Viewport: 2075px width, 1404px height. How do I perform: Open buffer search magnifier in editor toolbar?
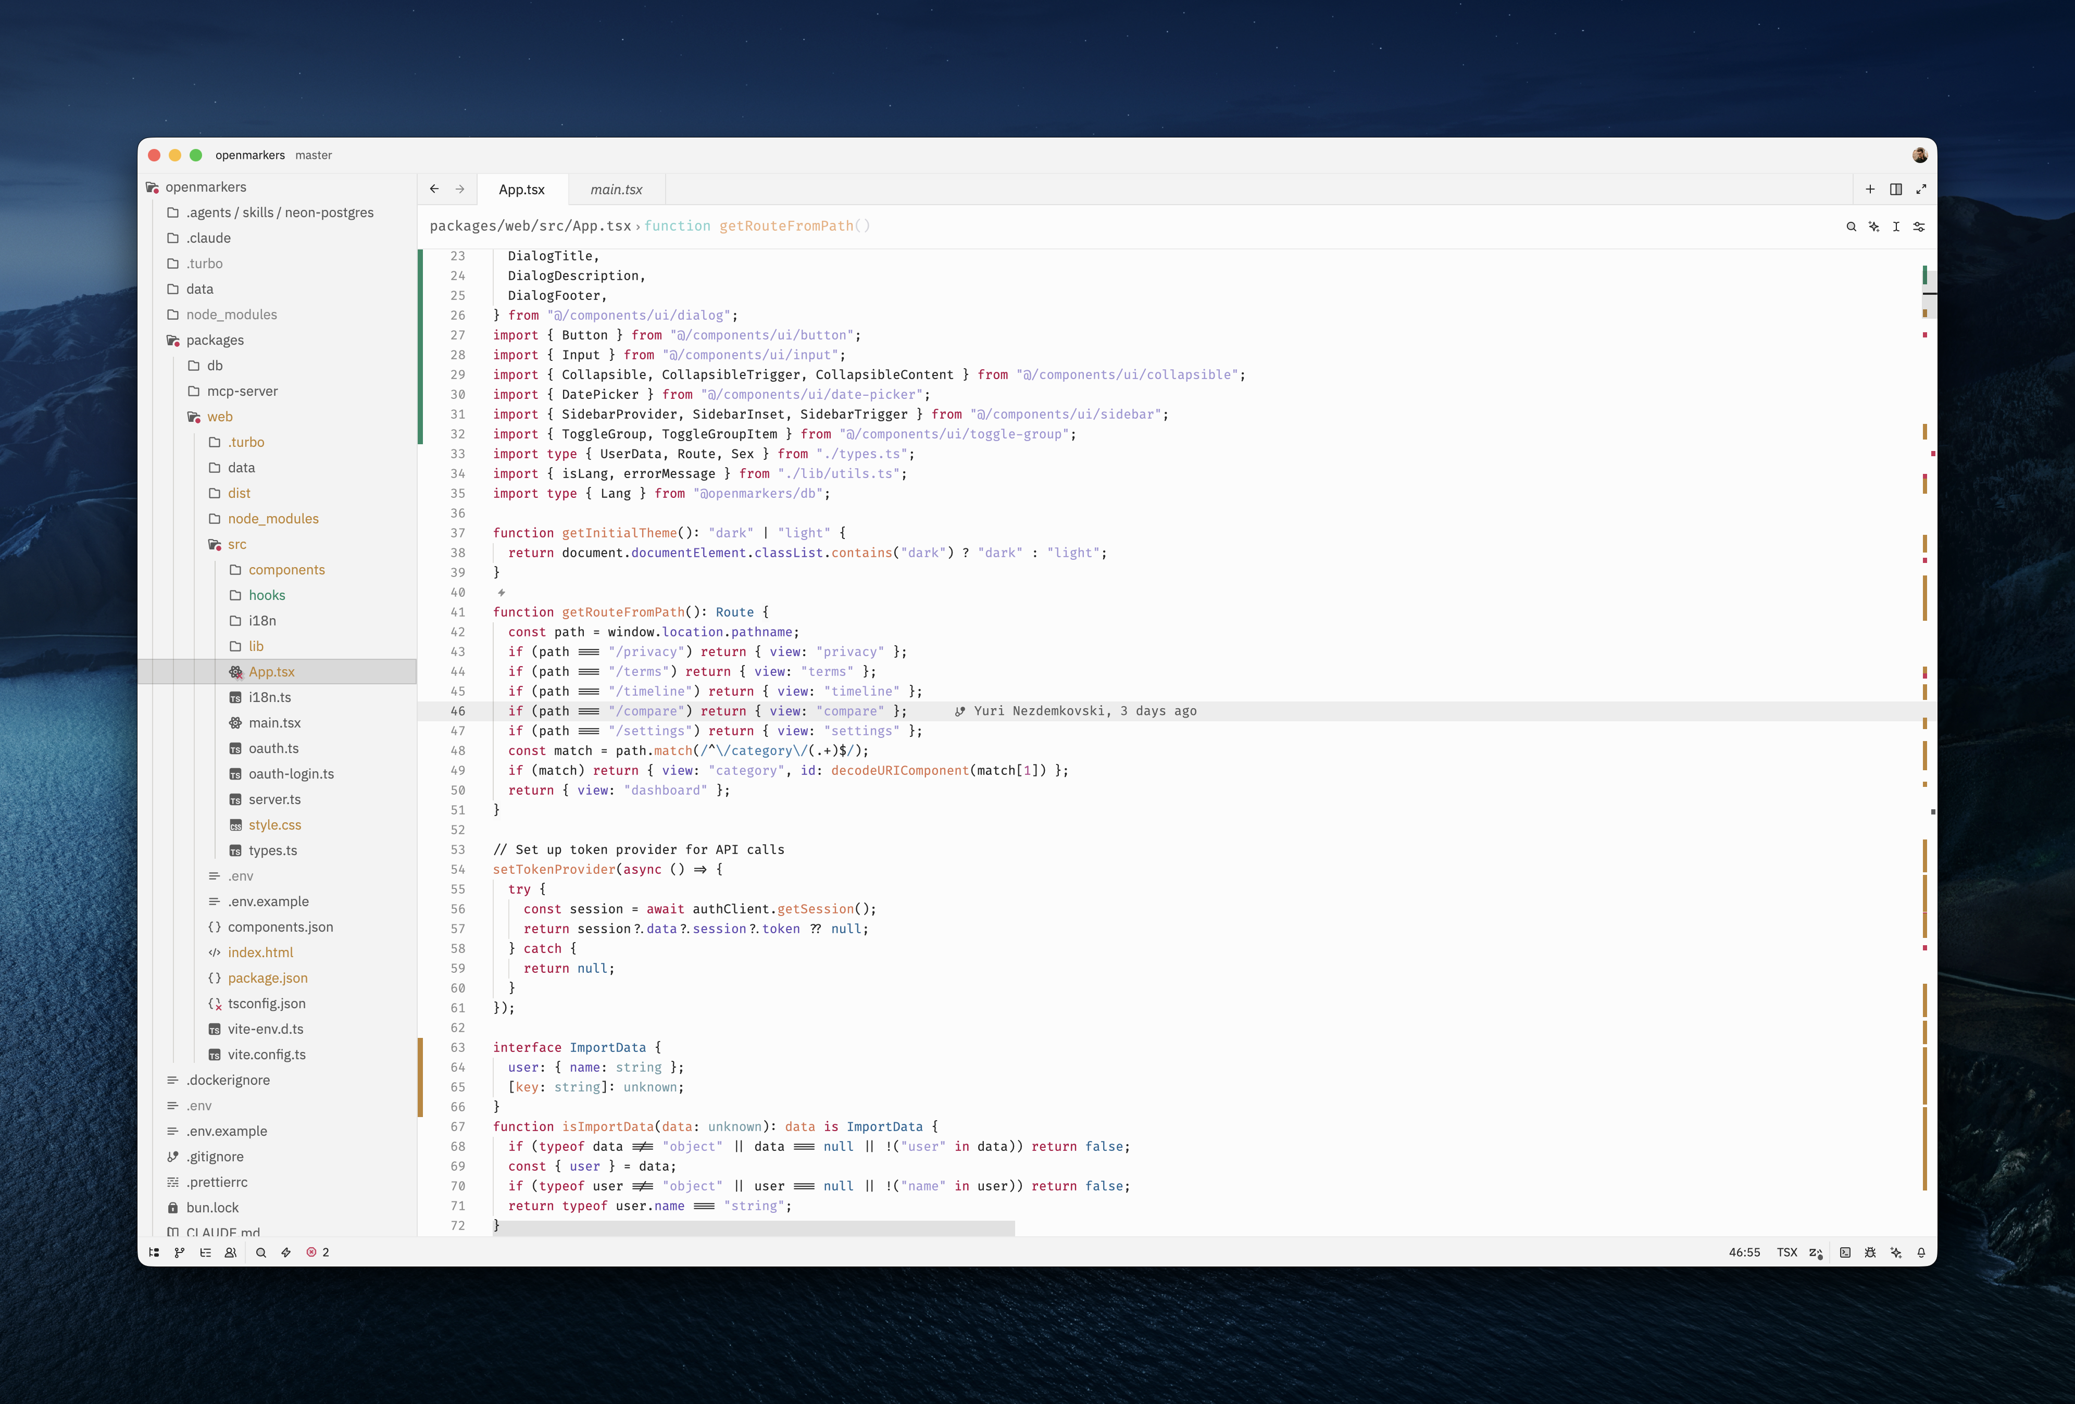(1851, 227)
